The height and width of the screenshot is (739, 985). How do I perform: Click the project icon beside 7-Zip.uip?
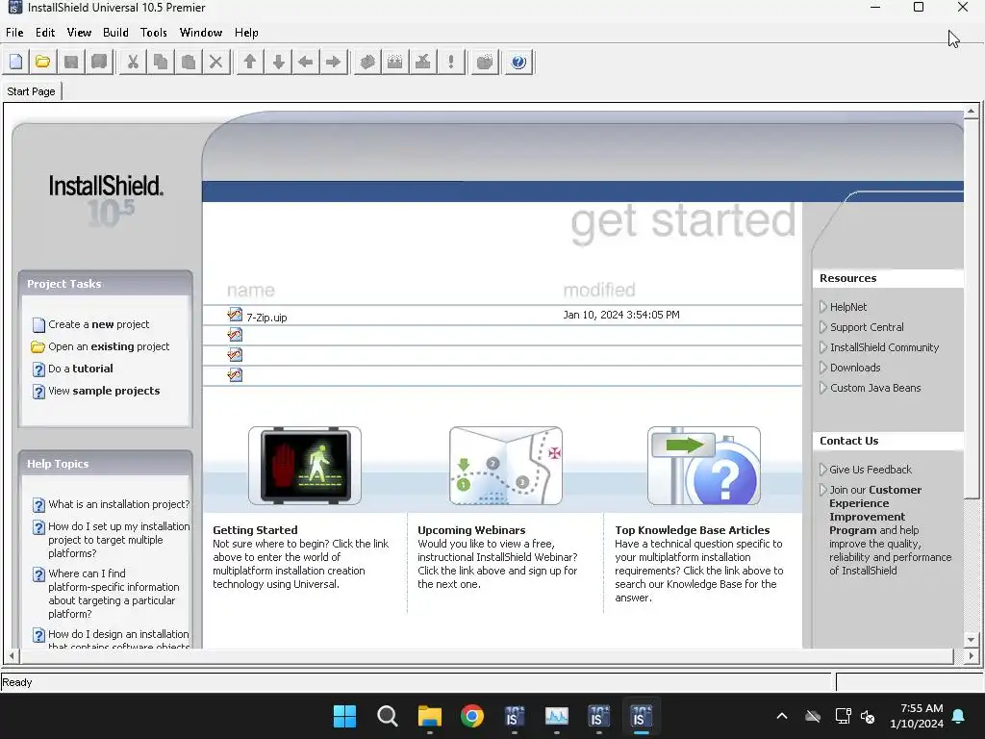tap(235, 315)
